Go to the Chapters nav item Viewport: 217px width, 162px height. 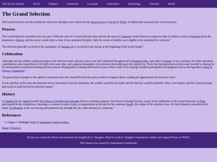[x=53, y=4]
